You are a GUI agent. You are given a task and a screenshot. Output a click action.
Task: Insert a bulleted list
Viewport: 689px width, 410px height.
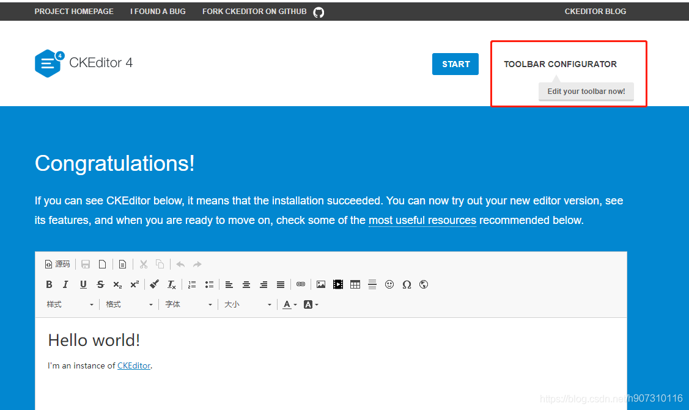point(209,284)
